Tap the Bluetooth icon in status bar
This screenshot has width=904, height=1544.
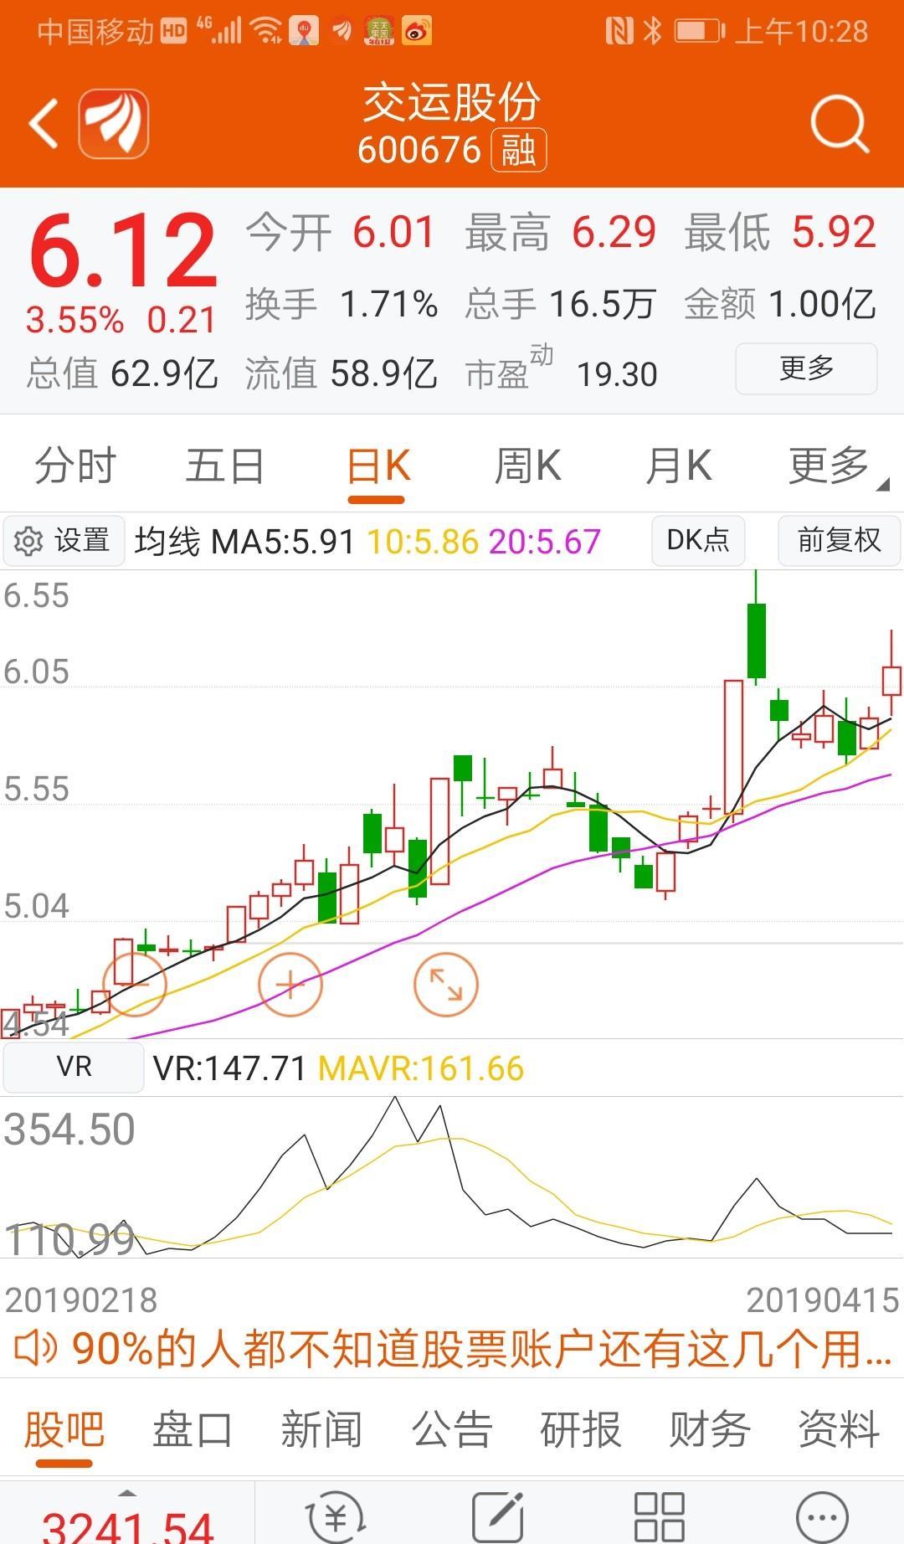point(653,32)
